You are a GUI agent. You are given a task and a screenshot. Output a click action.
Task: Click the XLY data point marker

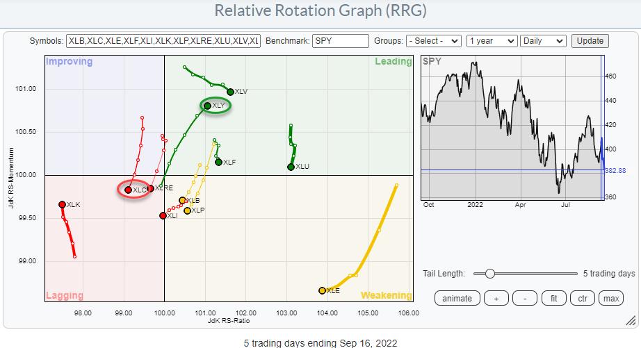click(x=206, y=106)
